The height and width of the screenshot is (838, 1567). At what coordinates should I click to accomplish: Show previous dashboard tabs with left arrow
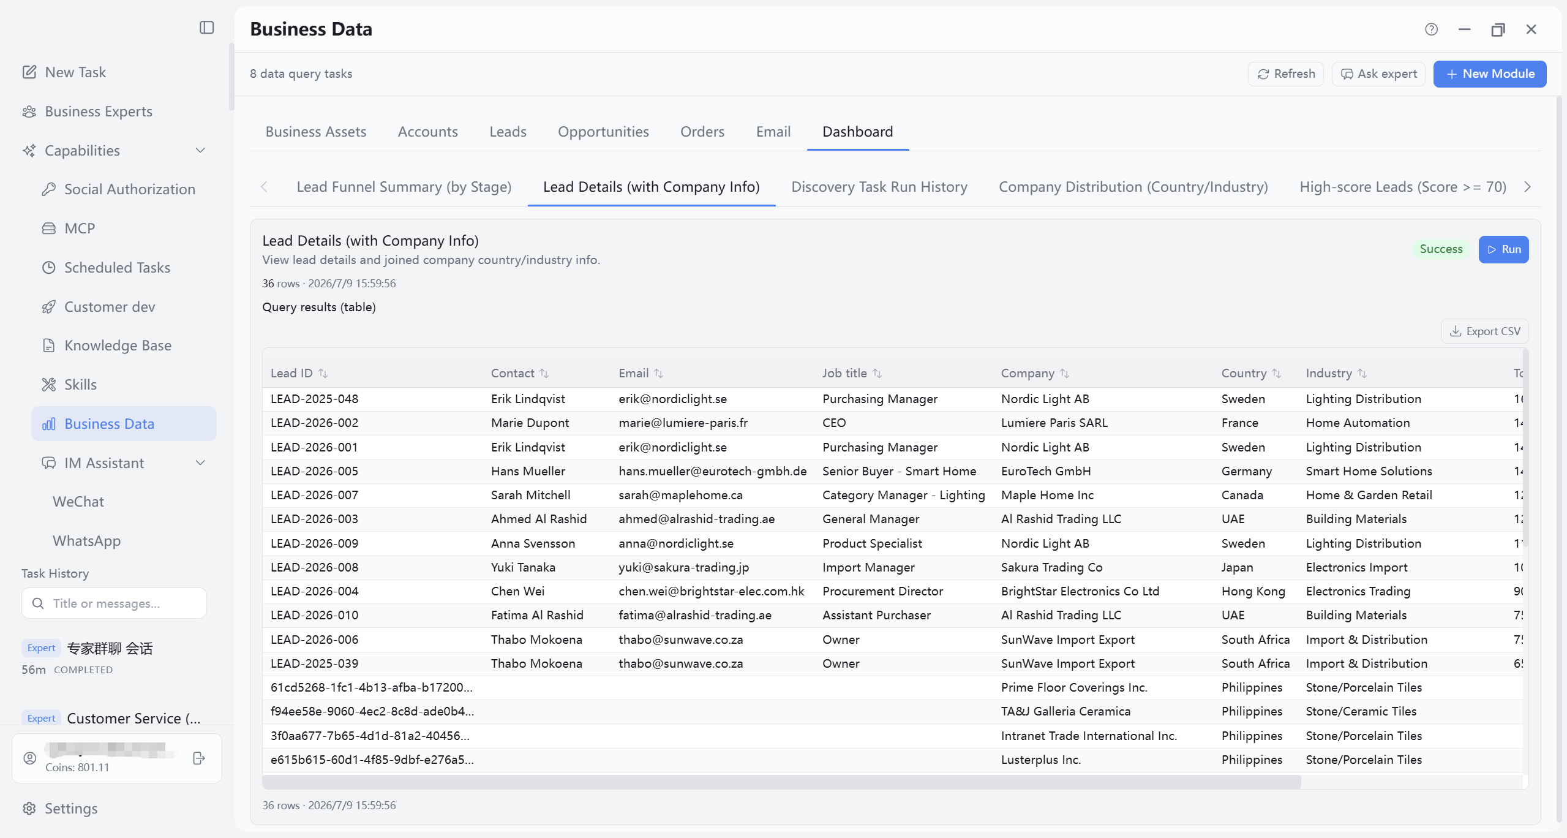click(x=264, y=187)
